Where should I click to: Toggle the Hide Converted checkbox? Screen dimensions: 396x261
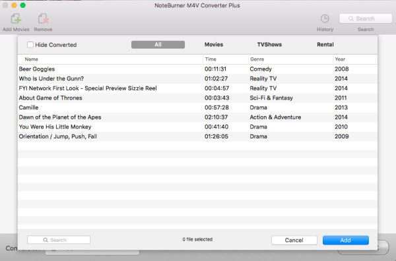(30, 45)
